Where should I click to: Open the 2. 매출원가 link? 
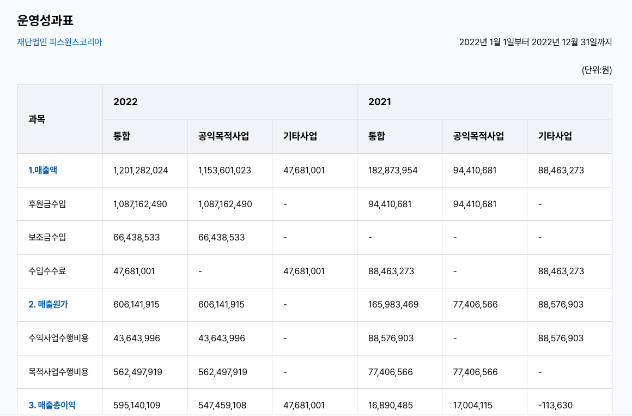(x=48, y=304)
